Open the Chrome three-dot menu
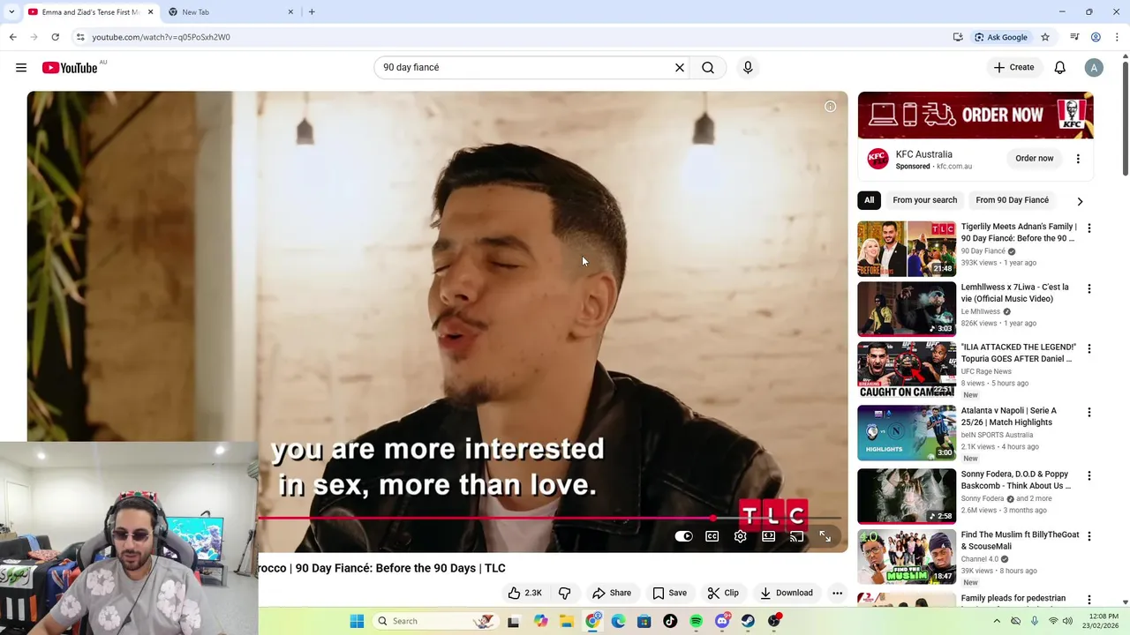 (1117, 37)
